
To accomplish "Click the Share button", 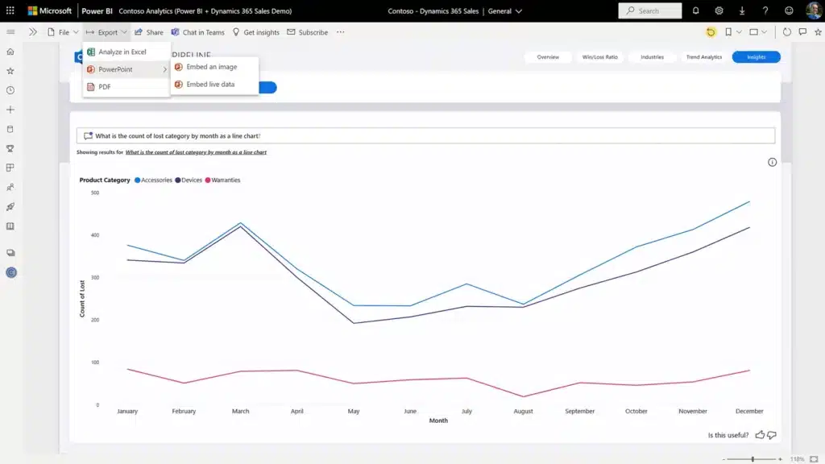I will [x=149, y=32].
